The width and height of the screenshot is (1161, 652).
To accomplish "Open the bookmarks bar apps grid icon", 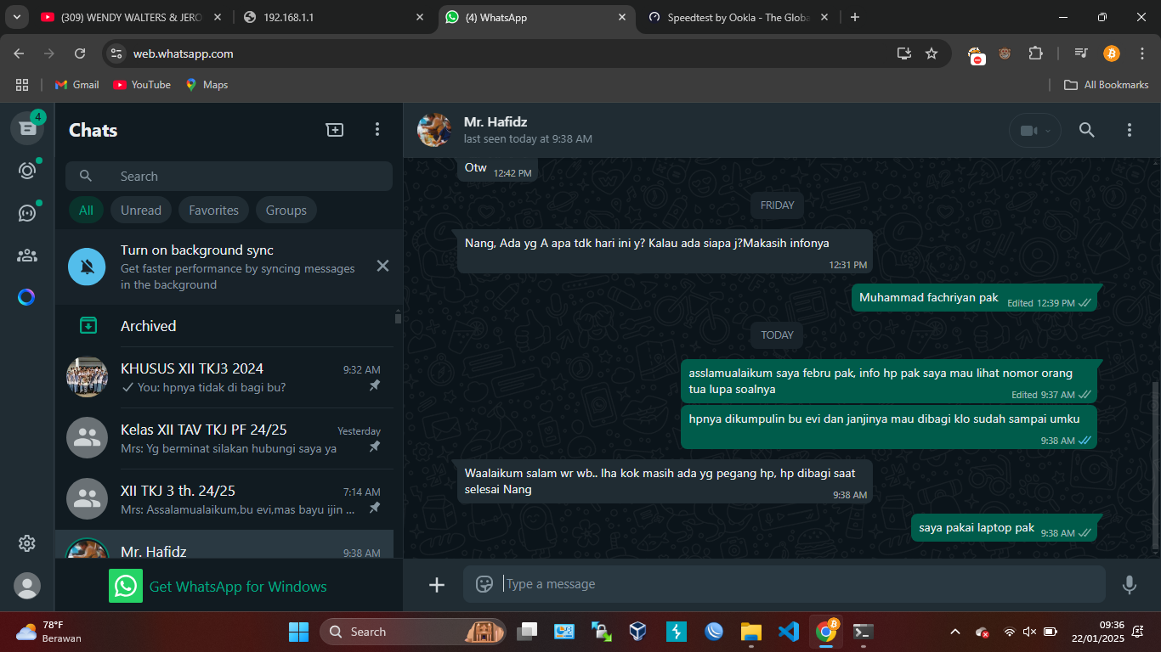I will point(22,85).
